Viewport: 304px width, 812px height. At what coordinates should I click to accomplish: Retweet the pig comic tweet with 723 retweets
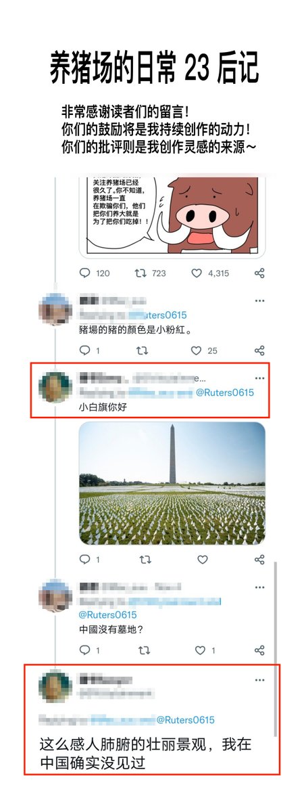[x=141, y=273]
